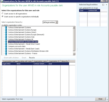Select Contoso Entertainment Systems (West) node
This screenshot has height=102, width=109.
point(22,32)
